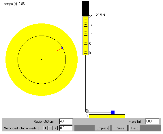Click the yellow platform under the blue block

click(x=107, y=116)
